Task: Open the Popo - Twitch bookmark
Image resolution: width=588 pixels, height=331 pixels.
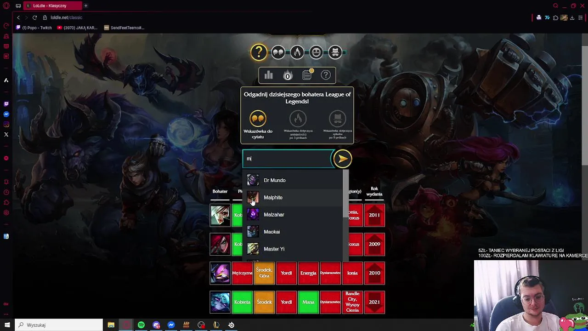Action: point(34,28)
